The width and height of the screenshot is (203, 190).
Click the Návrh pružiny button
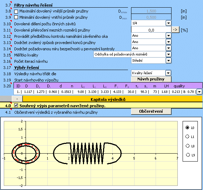151,79
